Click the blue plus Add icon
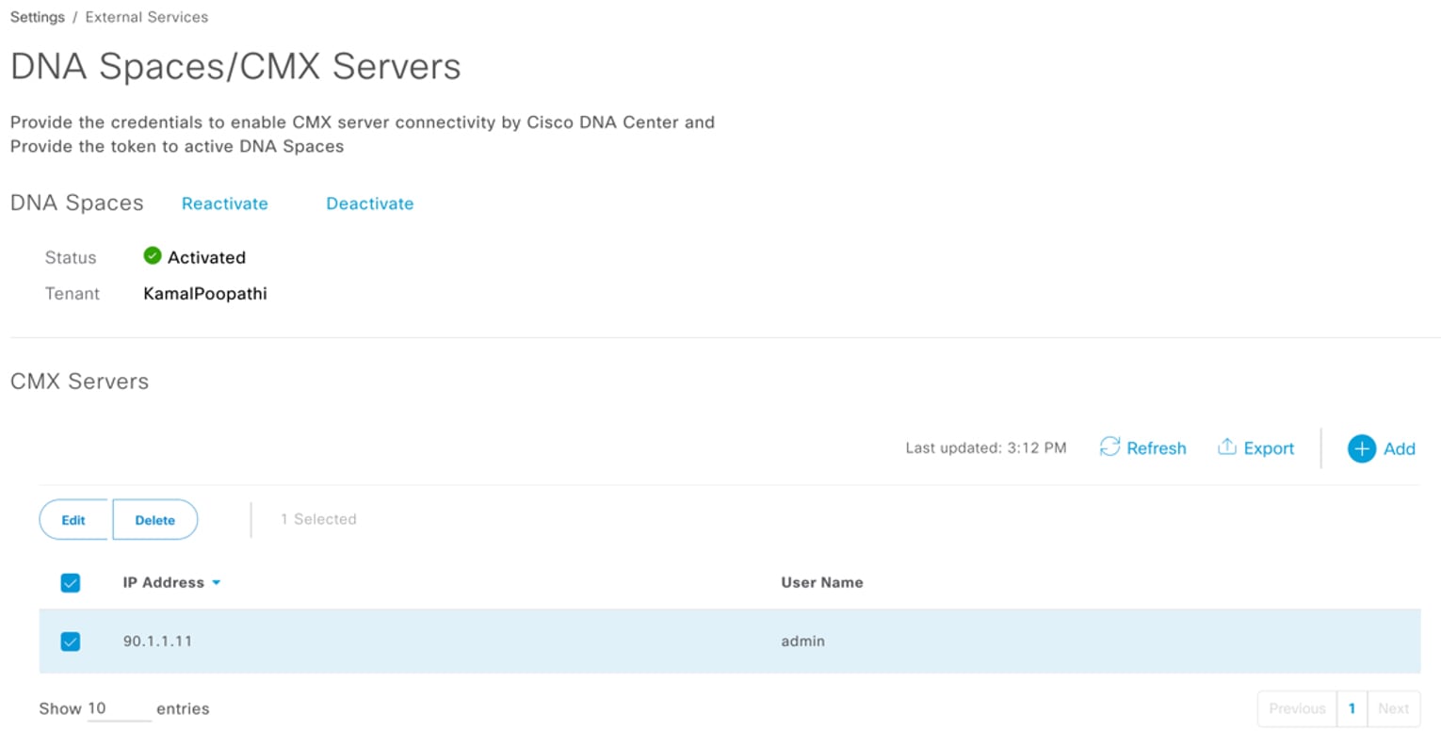This screenshot has width=1441, height=747. (x=1361, y=448)
